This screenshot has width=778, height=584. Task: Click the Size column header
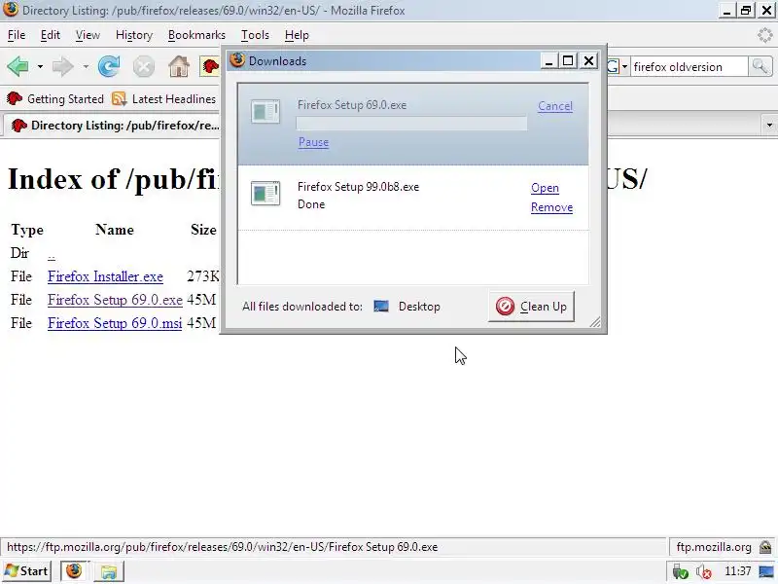click(x=203, y=230)
